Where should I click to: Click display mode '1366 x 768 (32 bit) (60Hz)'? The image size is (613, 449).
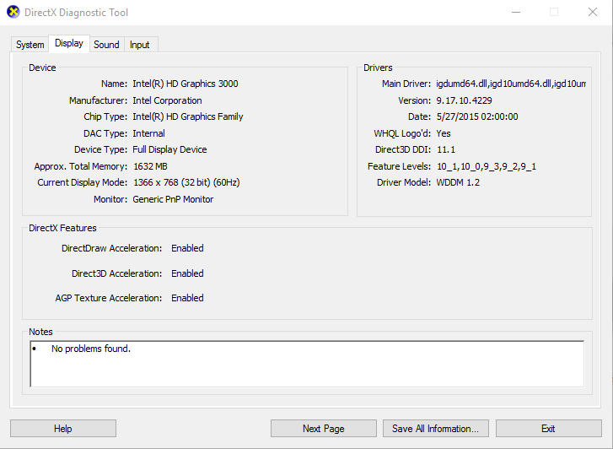pos(186,182)
